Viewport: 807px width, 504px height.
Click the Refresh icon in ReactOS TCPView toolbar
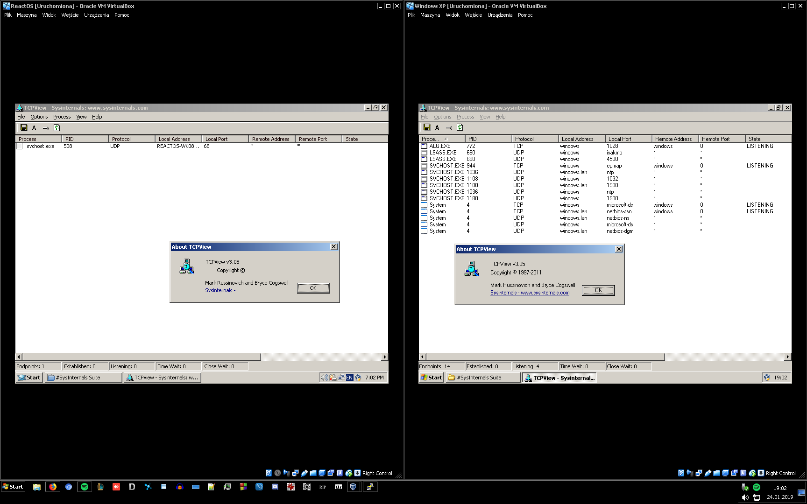click(57, 128)
